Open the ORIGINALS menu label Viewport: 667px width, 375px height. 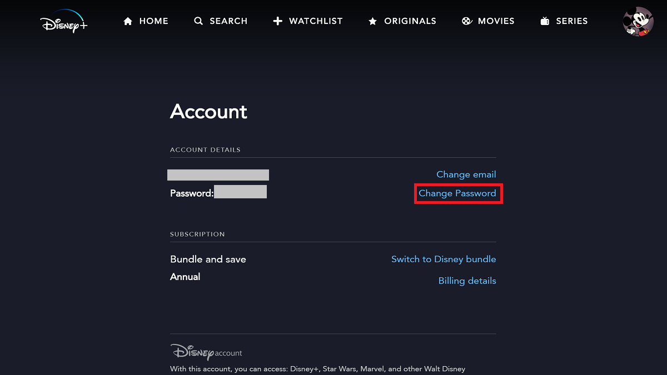coord(410,21)
